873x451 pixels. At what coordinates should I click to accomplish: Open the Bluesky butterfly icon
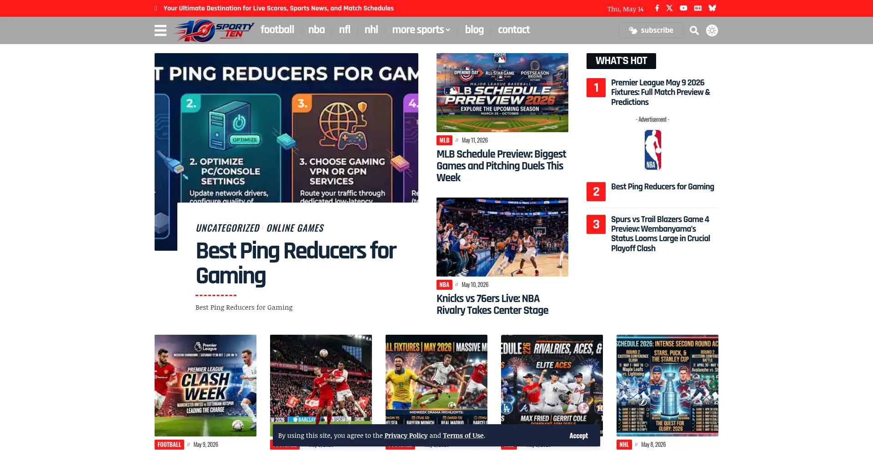[712, 8]
